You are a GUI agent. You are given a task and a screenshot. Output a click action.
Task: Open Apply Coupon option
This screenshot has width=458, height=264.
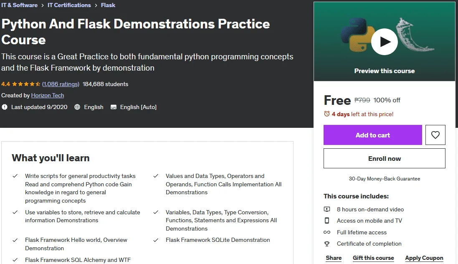coord(424,258)
